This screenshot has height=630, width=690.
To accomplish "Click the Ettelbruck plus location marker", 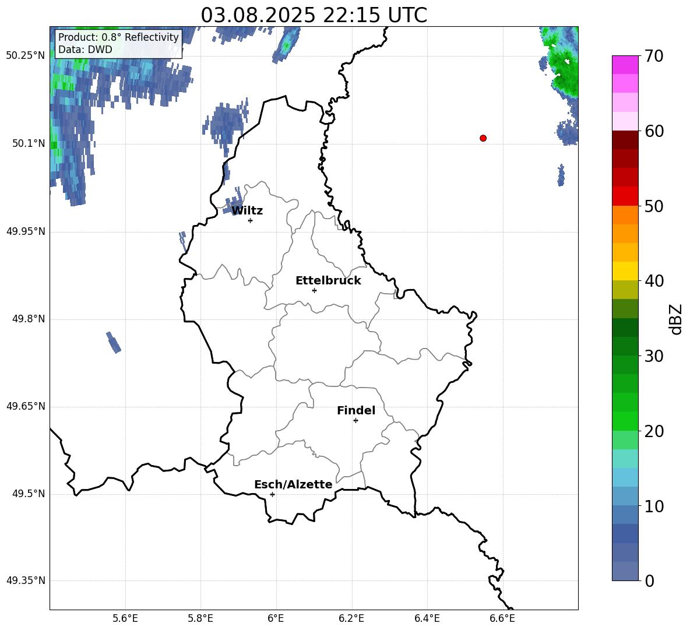I will coord(314,290).
